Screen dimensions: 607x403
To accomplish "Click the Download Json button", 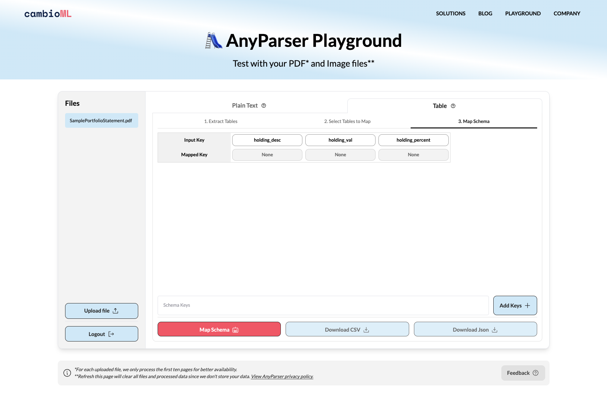I will tap(475, 329).
